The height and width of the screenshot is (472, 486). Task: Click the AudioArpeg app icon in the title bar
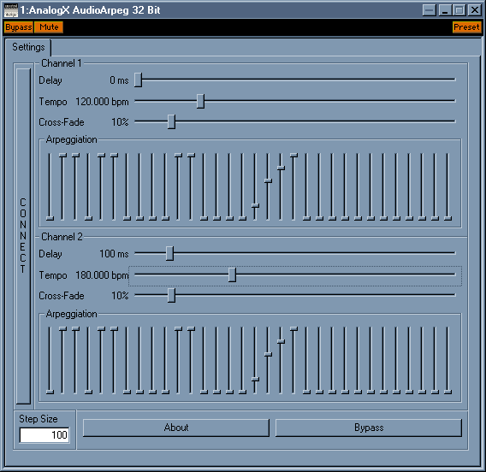pos(11,10)
